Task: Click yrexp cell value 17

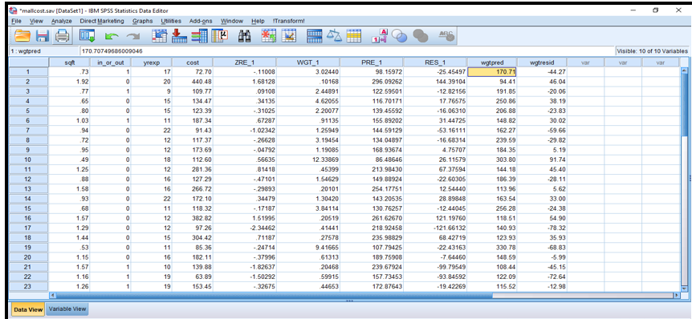Action: 151,72
